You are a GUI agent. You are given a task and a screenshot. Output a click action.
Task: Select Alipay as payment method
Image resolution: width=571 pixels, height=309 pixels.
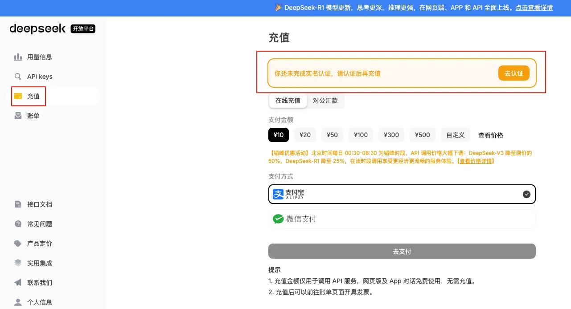pyautogui.click(x=402, y=194)
